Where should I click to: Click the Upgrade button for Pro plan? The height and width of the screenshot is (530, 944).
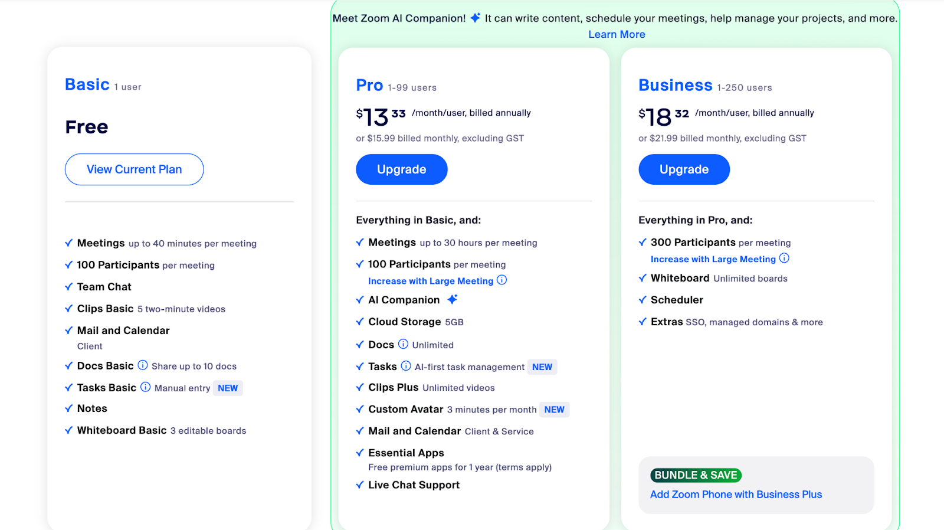402,169
